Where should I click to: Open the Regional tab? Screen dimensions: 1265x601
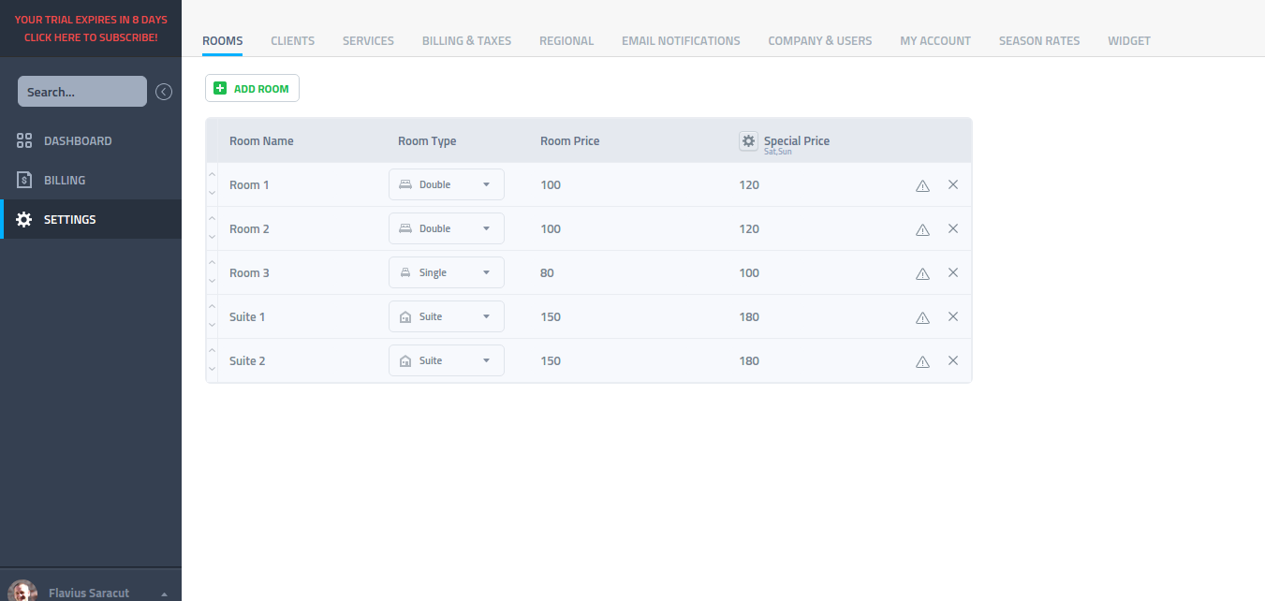tap(566, 40)
